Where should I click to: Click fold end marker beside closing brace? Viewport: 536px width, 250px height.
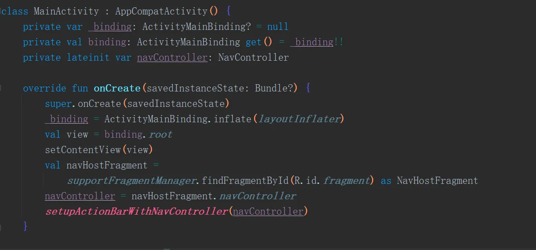(1, 227)
